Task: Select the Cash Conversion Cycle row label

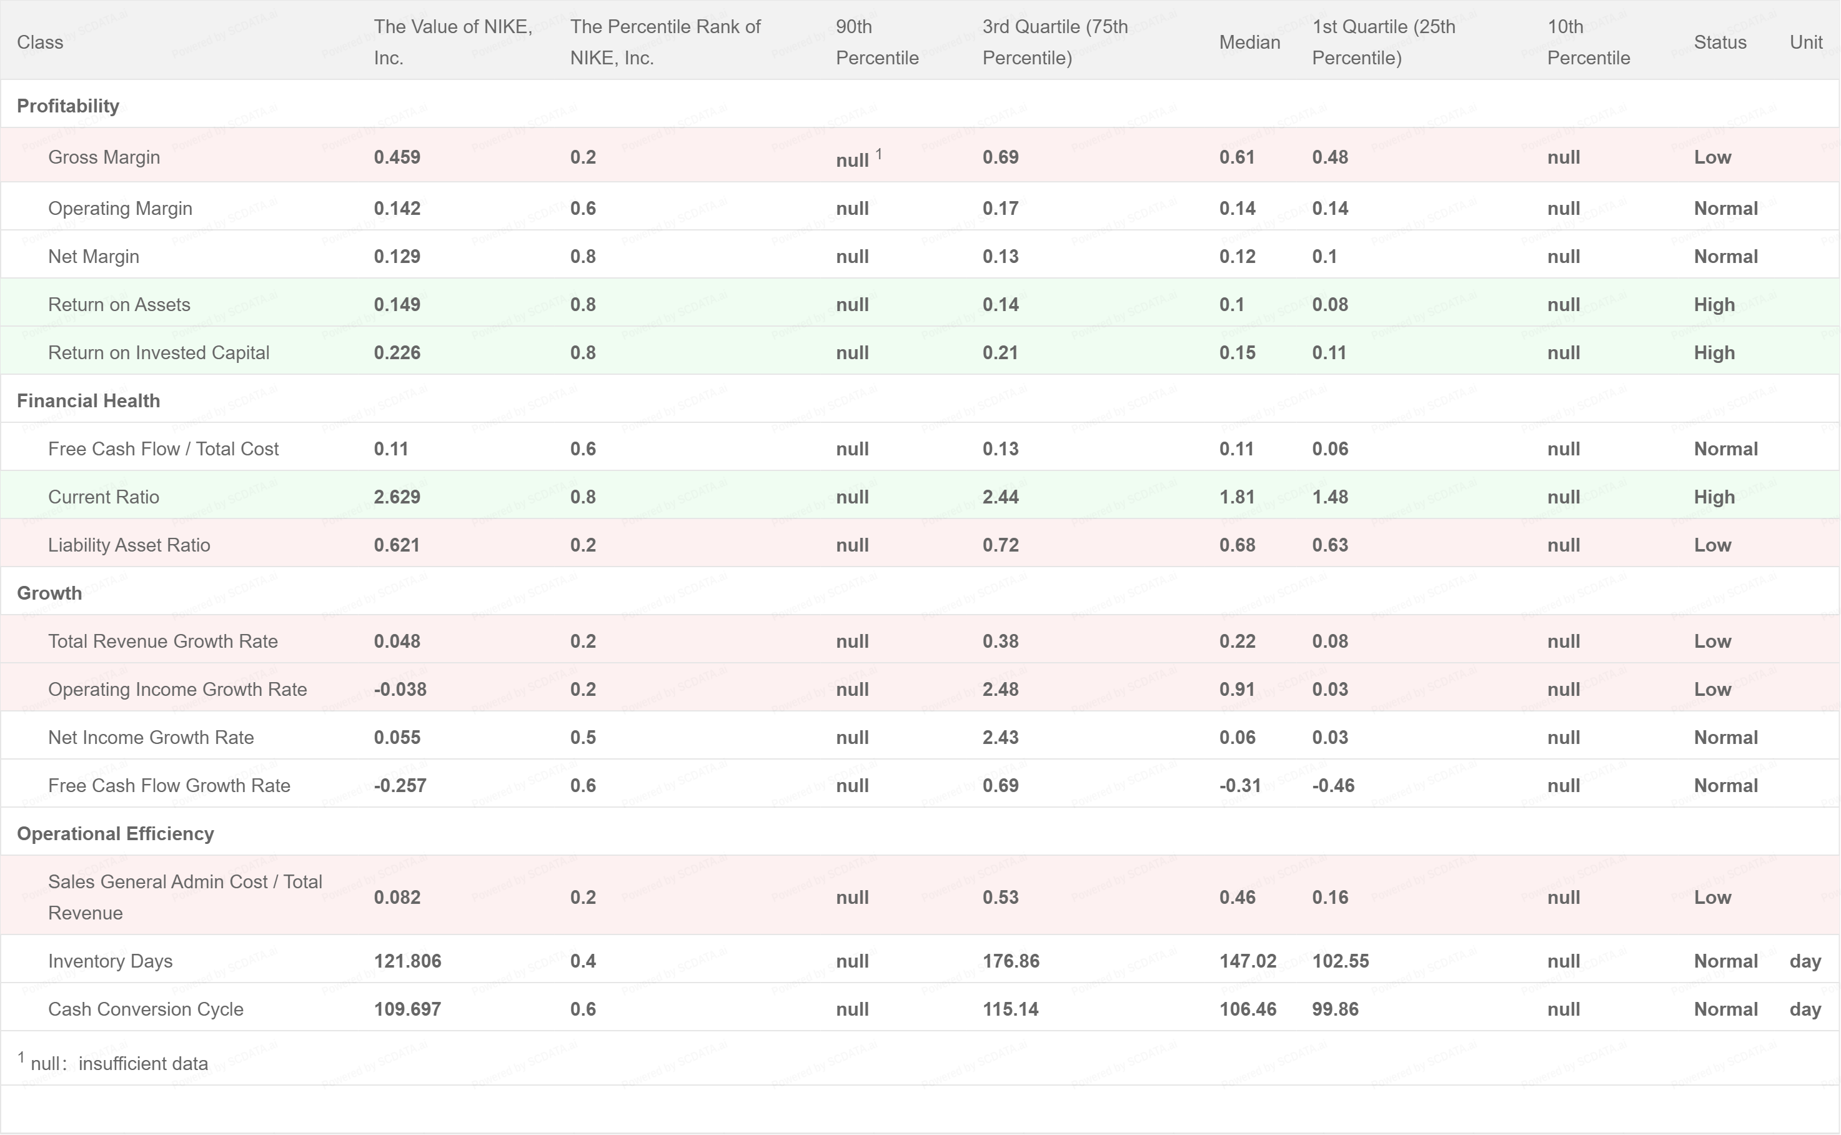Action: [146, 1009]
